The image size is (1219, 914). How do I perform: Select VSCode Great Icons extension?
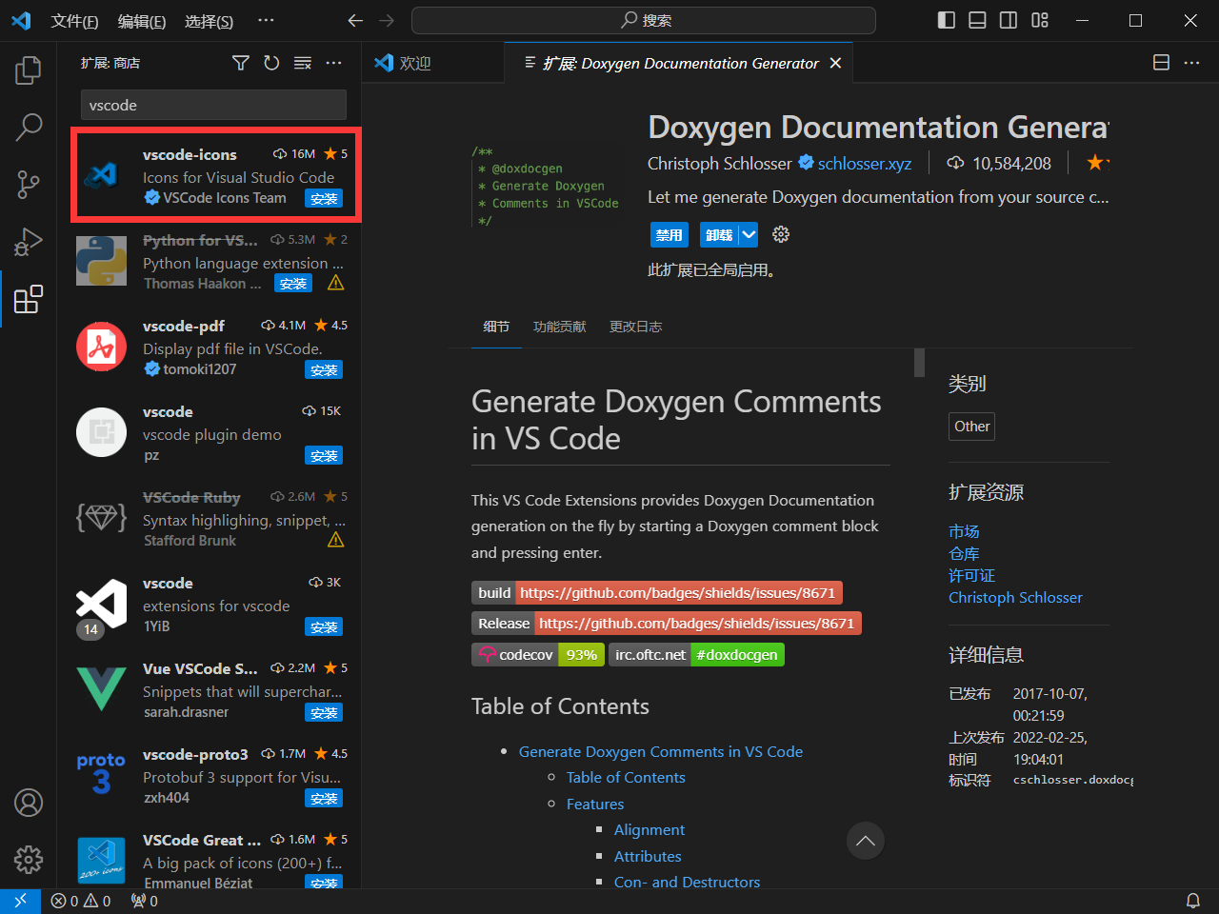pyautogui.click(x=210, y=860)
